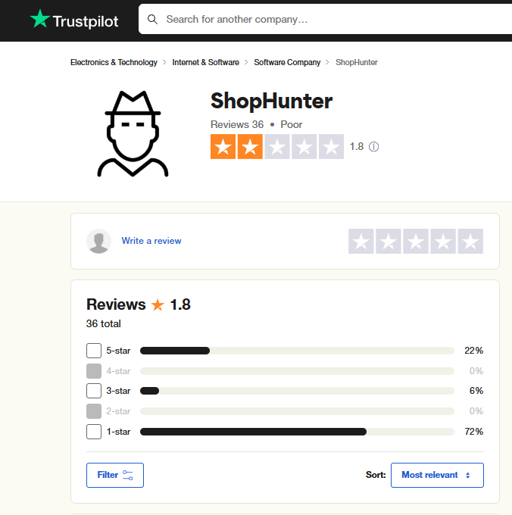
Task: Click the Trustpilot logo
Action: click(74, 20)
